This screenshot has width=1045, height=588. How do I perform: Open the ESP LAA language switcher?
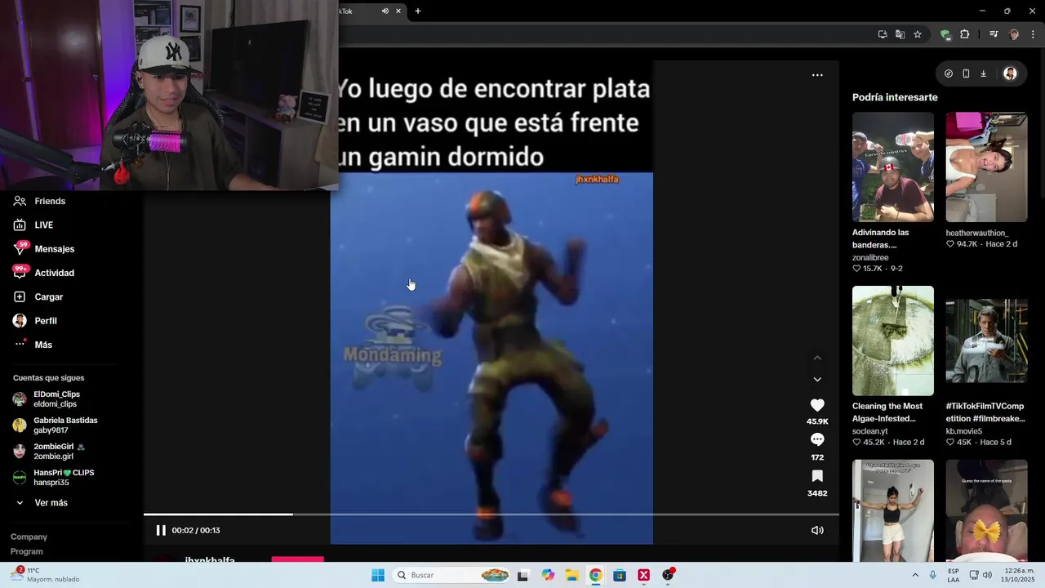click(954, 575)
